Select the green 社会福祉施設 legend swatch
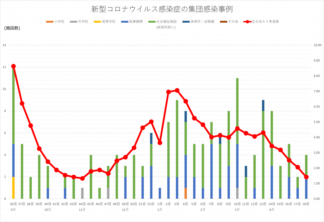 coord(152,22)
